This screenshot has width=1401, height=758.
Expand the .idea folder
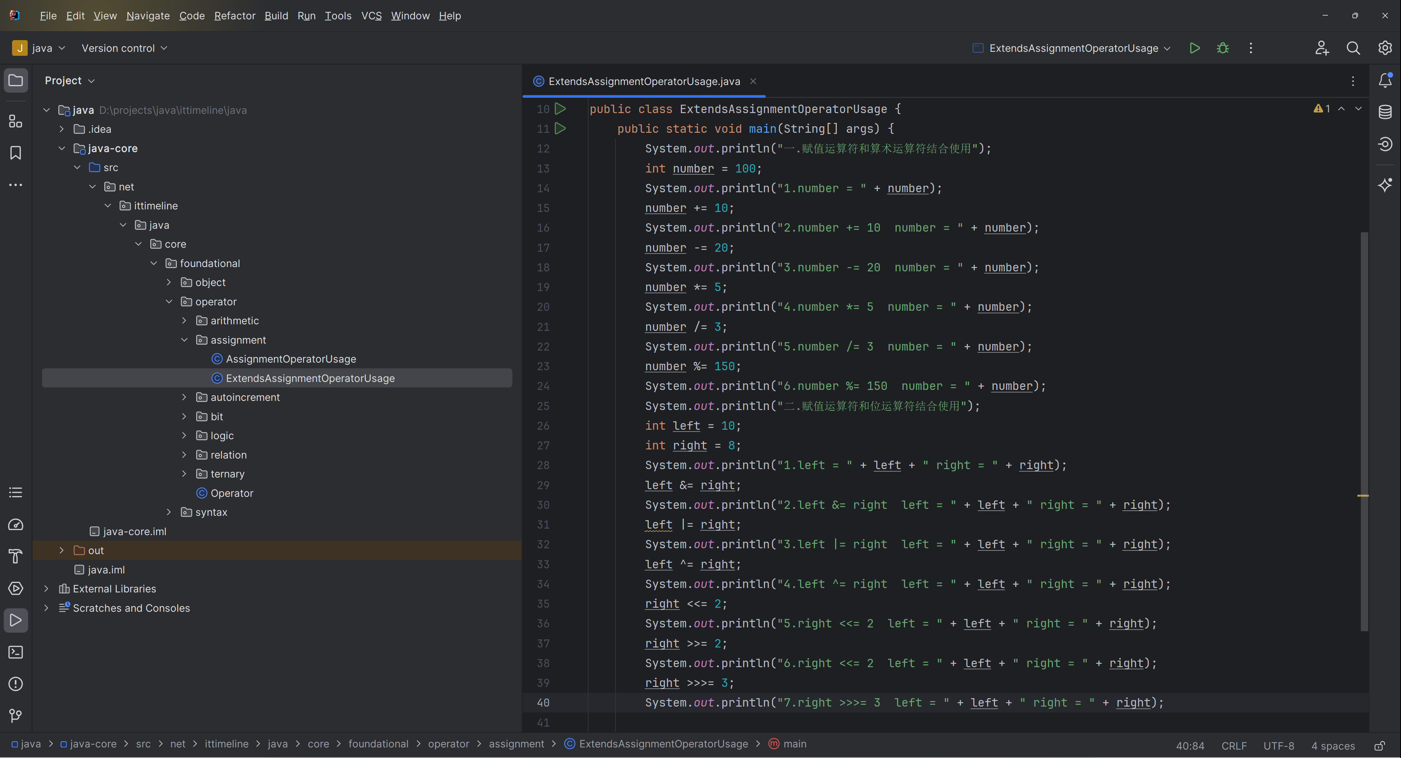tap(62, 129)
